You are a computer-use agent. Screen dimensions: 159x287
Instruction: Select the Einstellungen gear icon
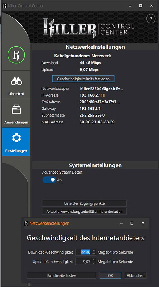16,138
